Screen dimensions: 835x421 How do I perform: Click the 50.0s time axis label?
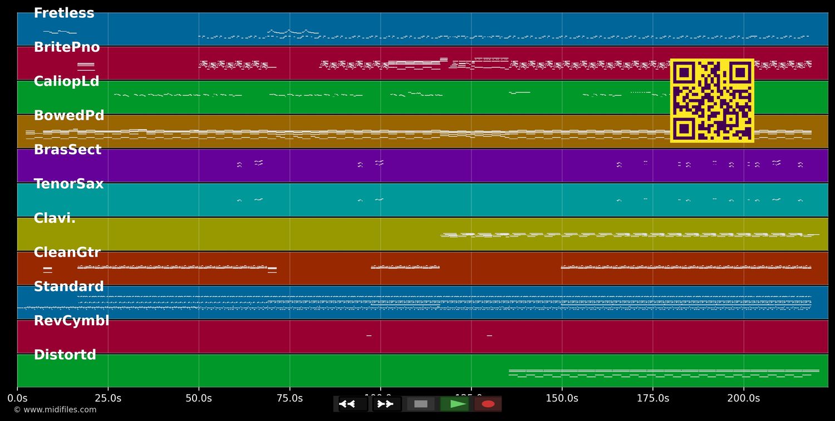(x=199, y=398)
